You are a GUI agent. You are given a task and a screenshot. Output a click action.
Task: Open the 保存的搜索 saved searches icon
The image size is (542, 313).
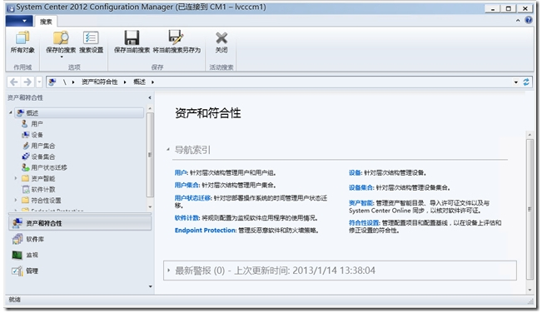point(61,37)
